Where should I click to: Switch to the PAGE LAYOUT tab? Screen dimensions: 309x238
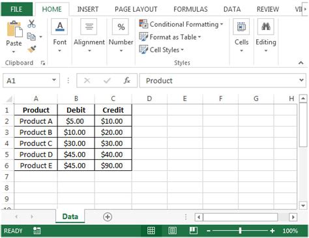pos(136,9)
